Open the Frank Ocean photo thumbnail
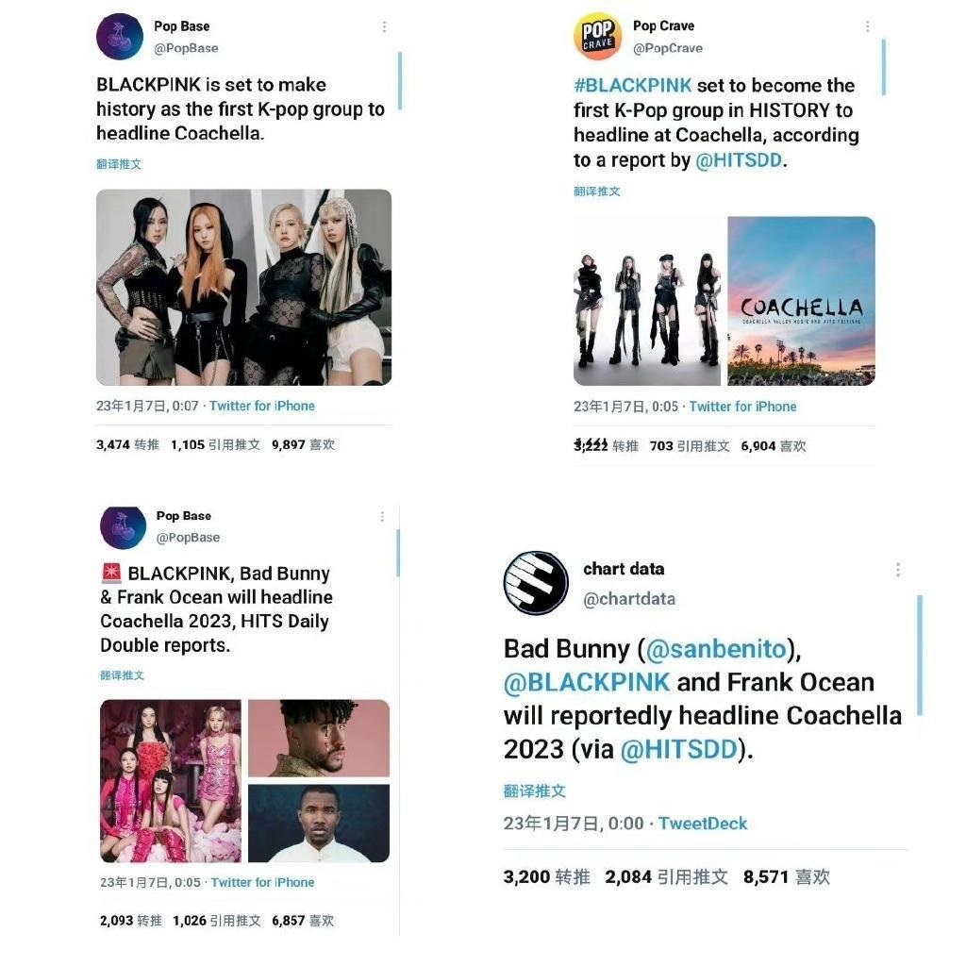966x966 pixels. [x=319, y=823]
